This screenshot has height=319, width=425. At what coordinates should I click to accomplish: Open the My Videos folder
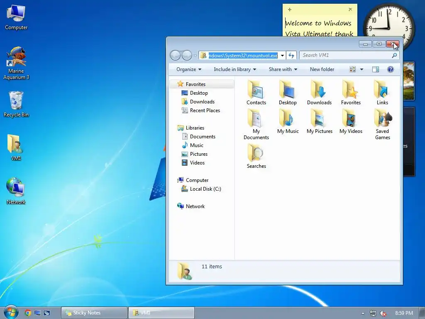[351, 122]
